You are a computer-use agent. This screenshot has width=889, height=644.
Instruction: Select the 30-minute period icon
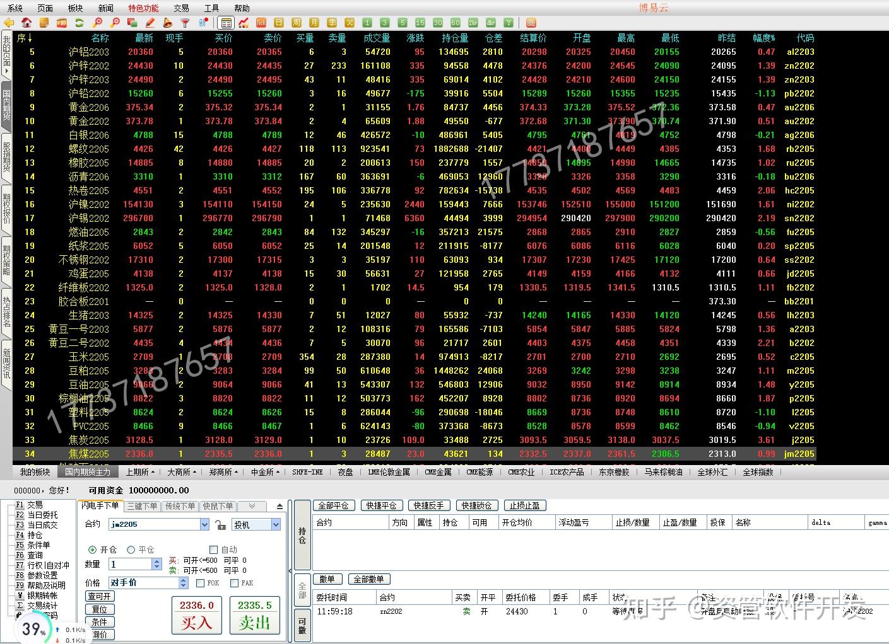438,23
